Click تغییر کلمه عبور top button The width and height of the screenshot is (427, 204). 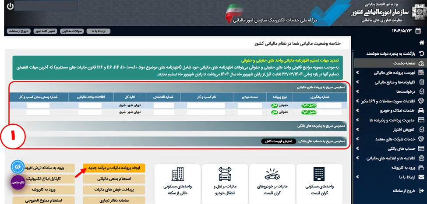45,31
